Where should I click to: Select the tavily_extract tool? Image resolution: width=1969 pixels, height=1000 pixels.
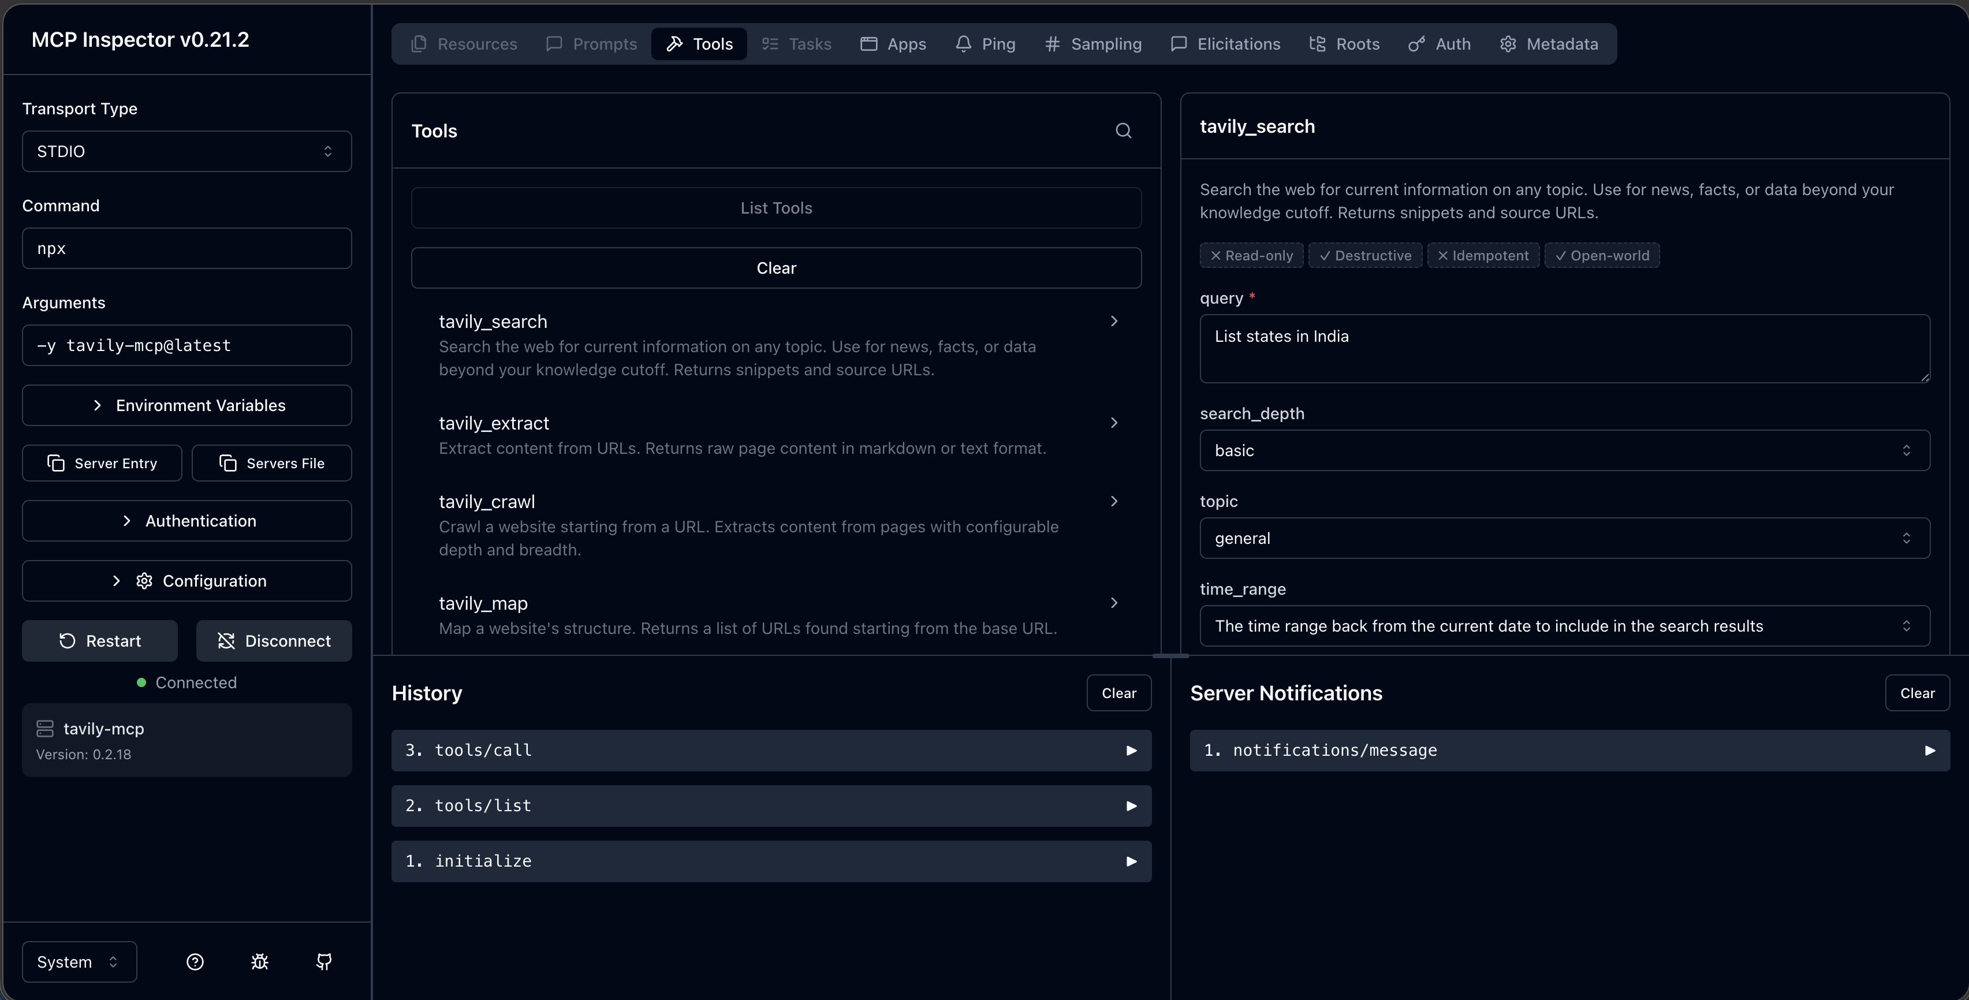click(776, 435)
